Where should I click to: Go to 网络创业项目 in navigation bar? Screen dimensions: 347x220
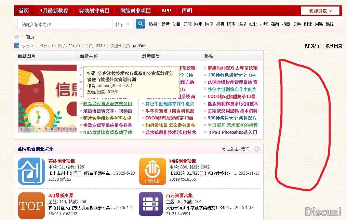(x=135, y=11)
